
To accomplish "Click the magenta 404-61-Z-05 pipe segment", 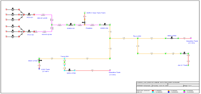I will (x=43, y=15).
